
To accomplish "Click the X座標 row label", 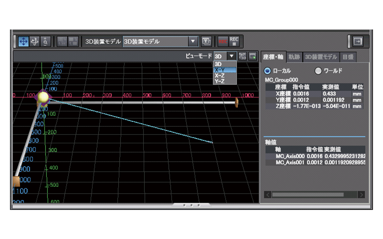I will pos(283,94).
